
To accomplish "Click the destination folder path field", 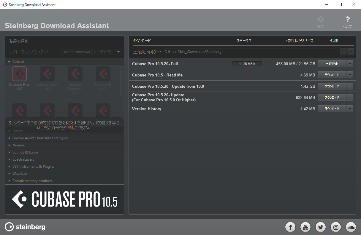I will 250,52.
